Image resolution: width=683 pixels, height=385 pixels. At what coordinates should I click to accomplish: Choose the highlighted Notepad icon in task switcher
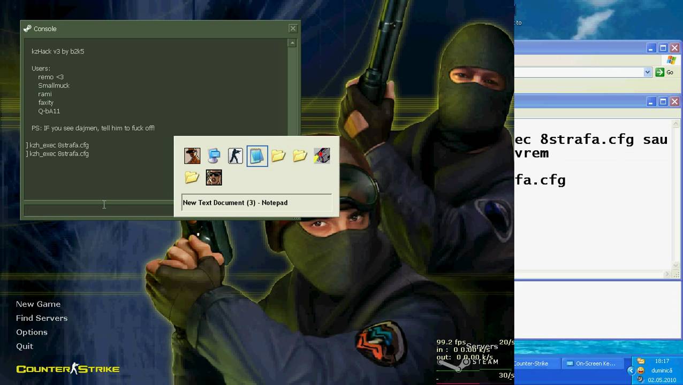tap(257, 156)
